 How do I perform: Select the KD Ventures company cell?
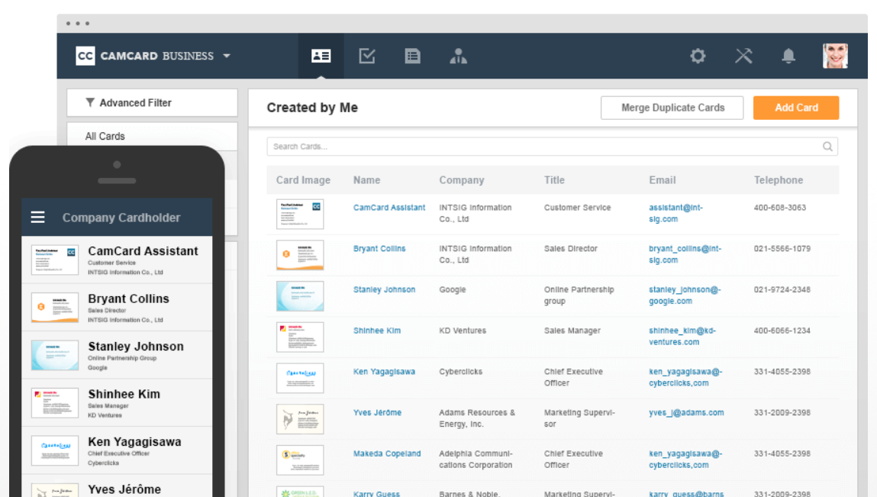(463, 331)
